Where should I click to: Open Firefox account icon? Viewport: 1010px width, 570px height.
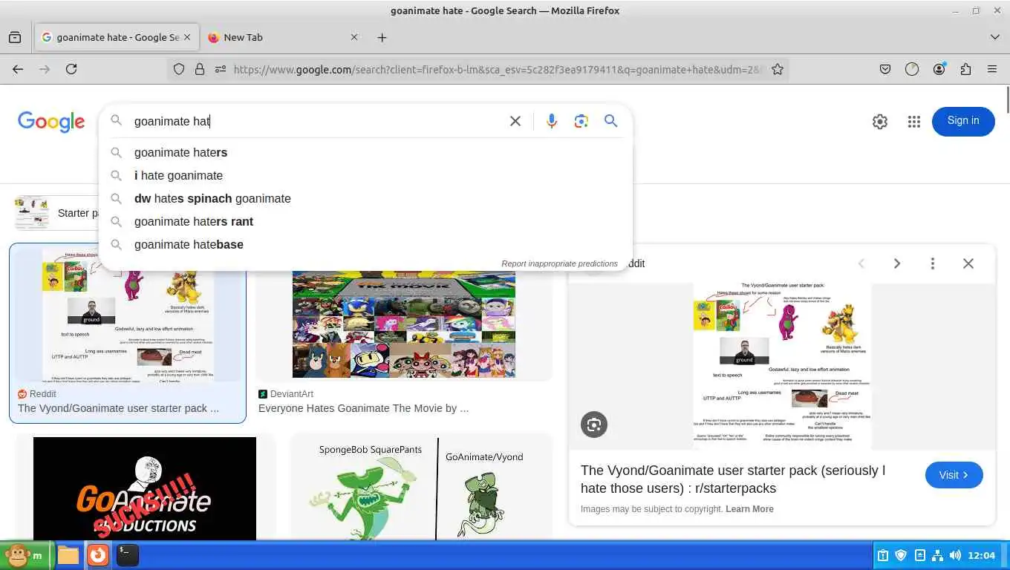939,69
